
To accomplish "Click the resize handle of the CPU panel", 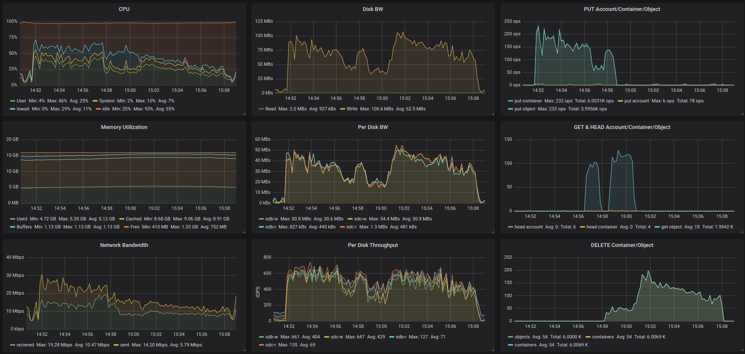I will [x=244, y=114].
